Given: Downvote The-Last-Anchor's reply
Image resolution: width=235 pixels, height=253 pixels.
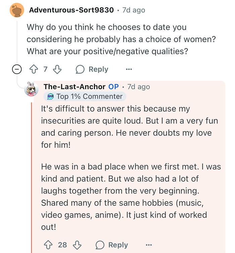Looking at the screenshot, I should (x=77, y=245).
